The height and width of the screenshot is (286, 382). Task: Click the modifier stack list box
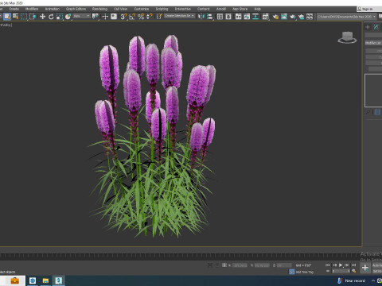(x=373, y=91)
